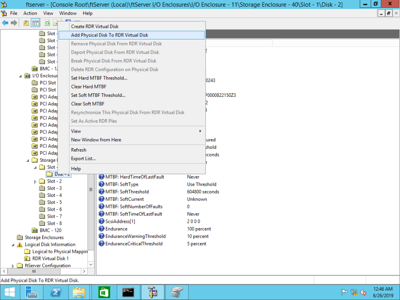Select the Slot - 3 tree item
400x300 pixels.
point(54,188)
